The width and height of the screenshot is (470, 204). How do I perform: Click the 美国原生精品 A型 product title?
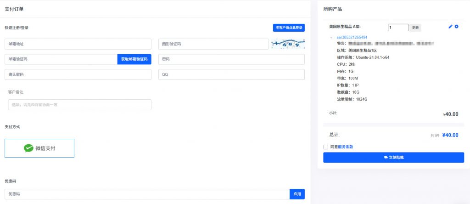click(x=345, y=26)
